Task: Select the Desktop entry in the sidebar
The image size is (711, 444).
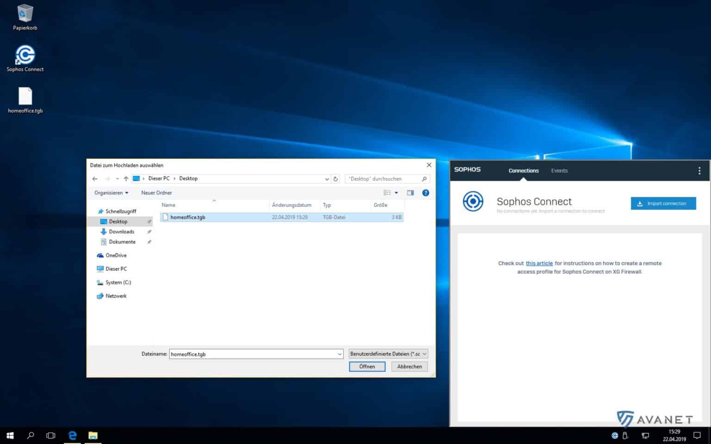Action: (118, 221)
